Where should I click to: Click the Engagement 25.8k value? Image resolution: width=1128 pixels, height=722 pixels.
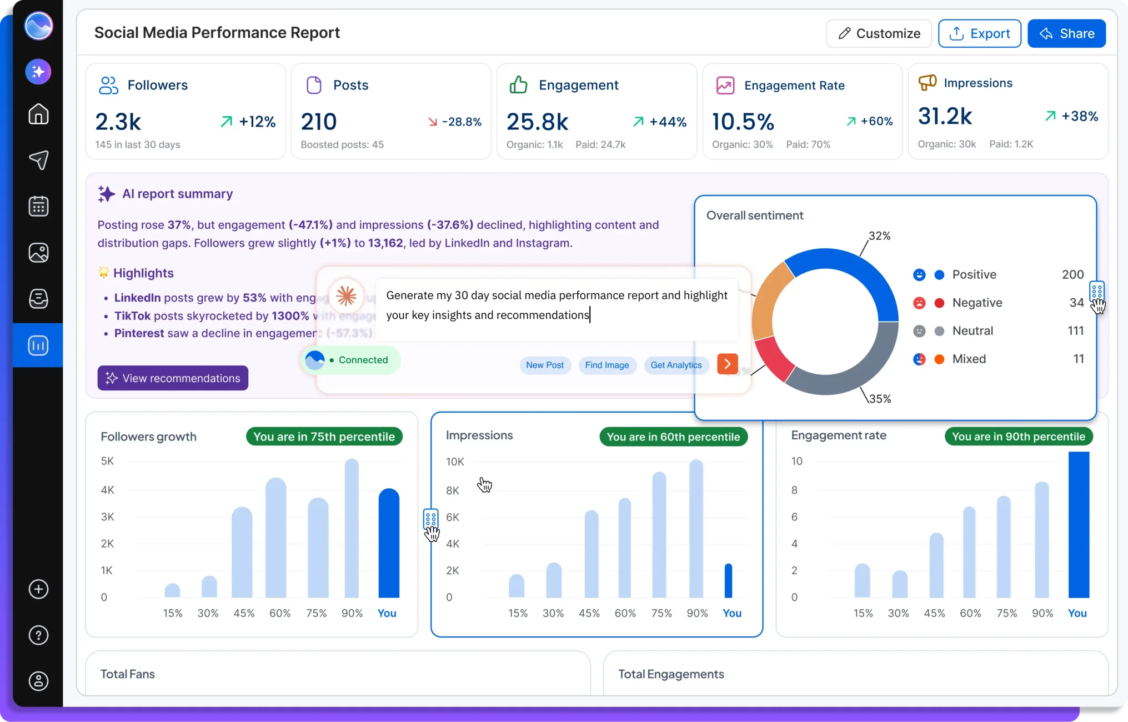tap(537, 122)
